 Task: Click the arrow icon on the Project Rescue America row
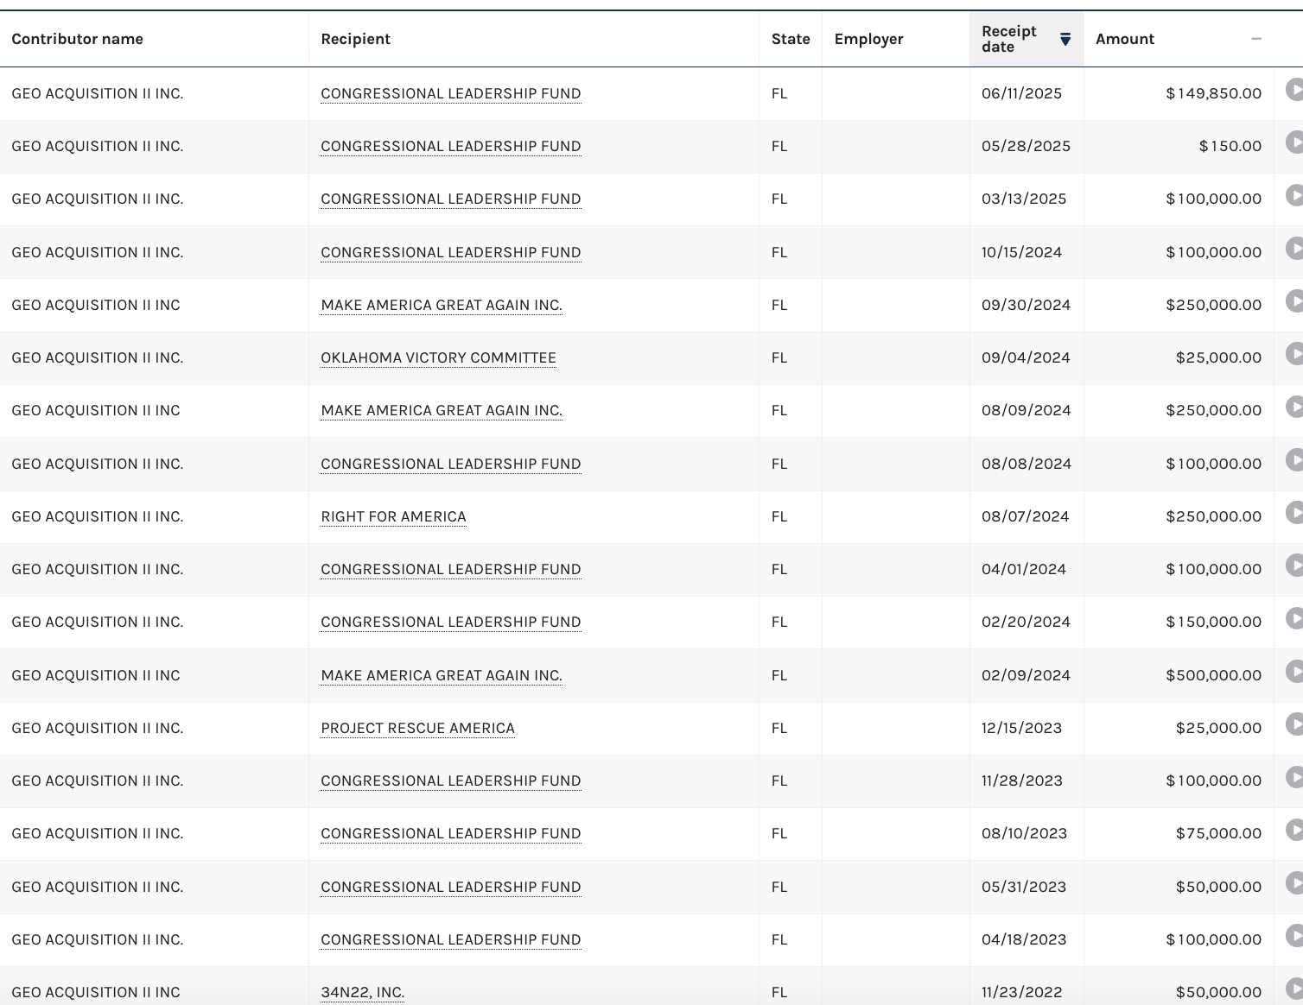[1293, 724]
